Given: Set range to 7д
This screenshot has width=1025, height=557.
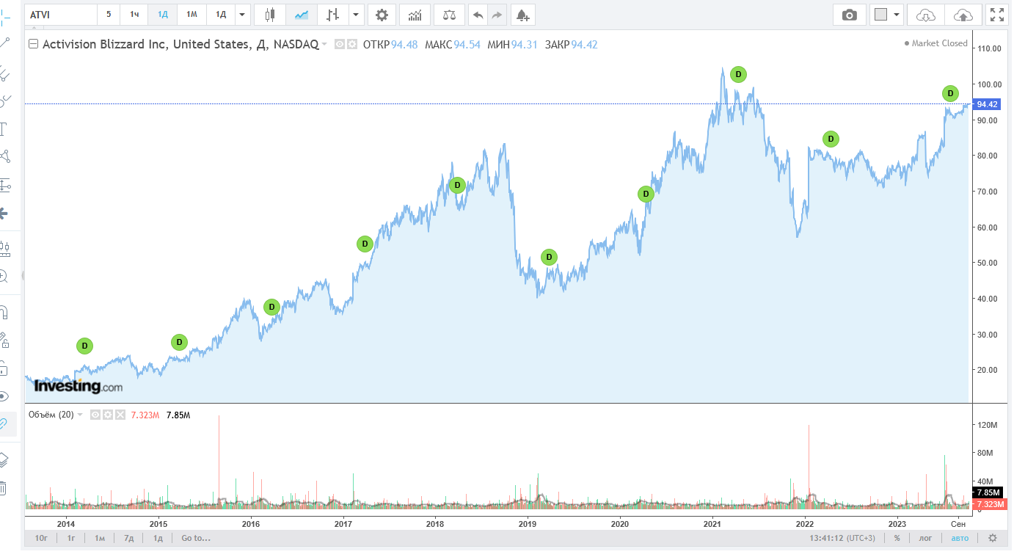Looking at the screenshot, I should pos(128,538).
